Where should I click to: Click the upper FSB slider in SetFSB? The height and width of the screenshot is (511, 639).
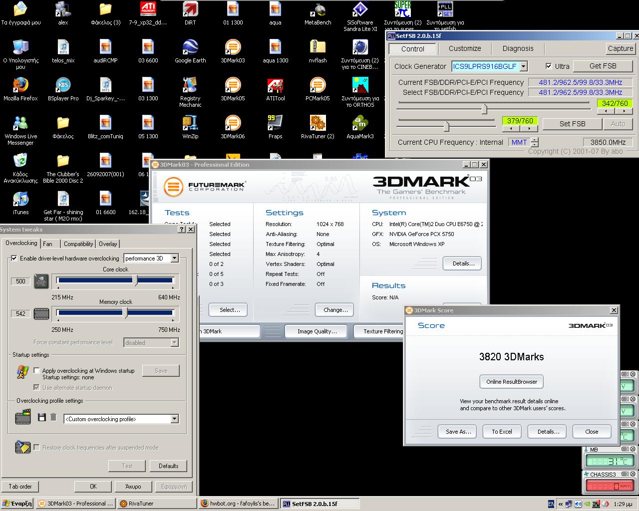pyautogui.click(x=484, y=109)
